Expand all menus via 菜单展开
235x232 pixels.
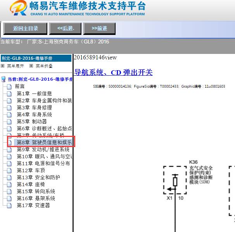pos(16,66)
